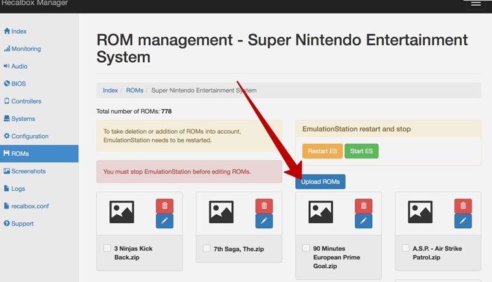Delete 90 Minutes European Prime Goal.zip
Screen dimensions: 492x282
[x=363, y=206]
